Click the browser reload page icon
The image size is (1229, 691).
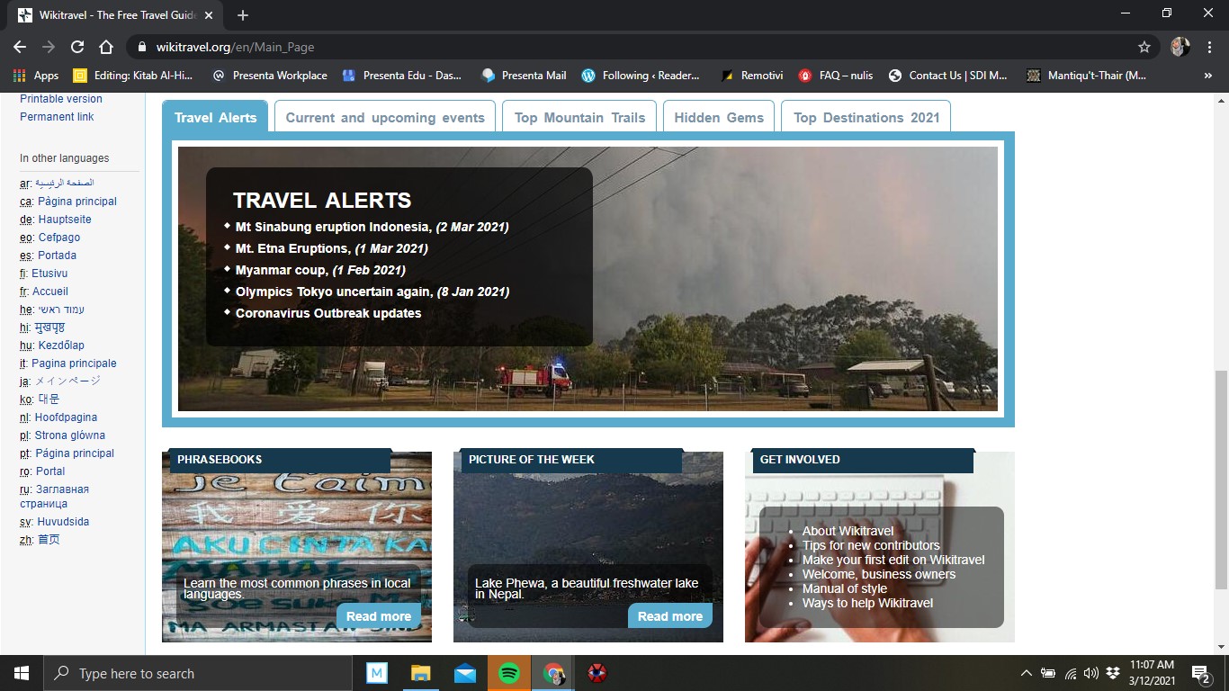point(77,47)
